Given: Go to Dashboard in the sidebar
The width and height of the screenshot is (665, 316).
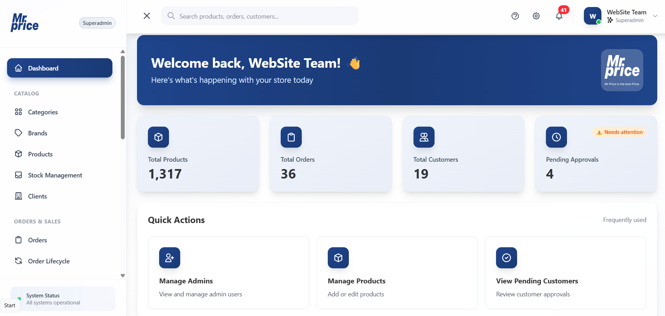Looking at the screenshot, I should coord(60,68).
